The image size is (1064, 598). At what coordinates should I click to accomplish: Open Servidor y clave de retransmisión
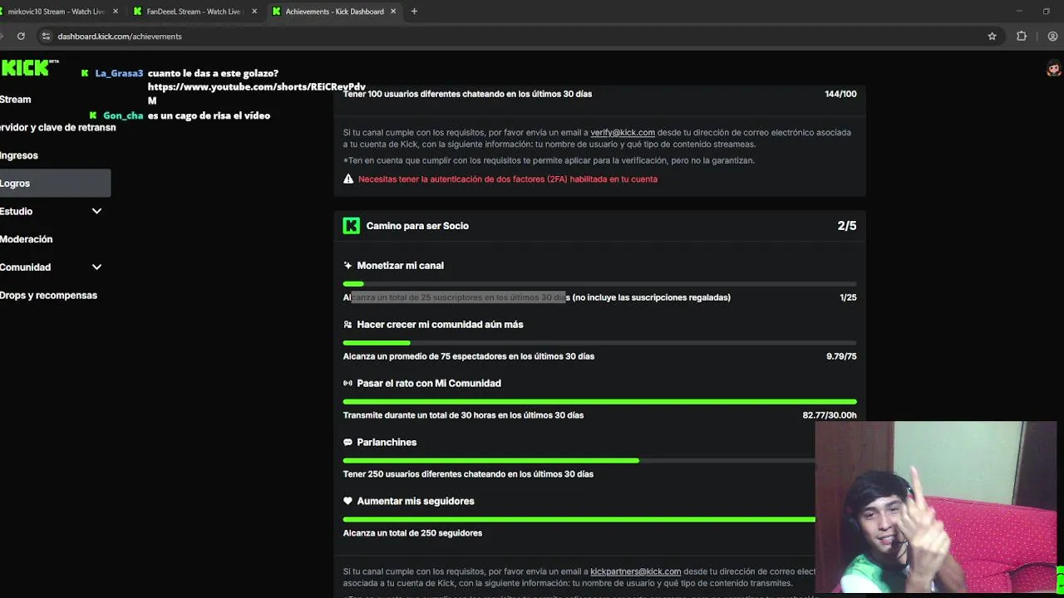coord(57,128)
